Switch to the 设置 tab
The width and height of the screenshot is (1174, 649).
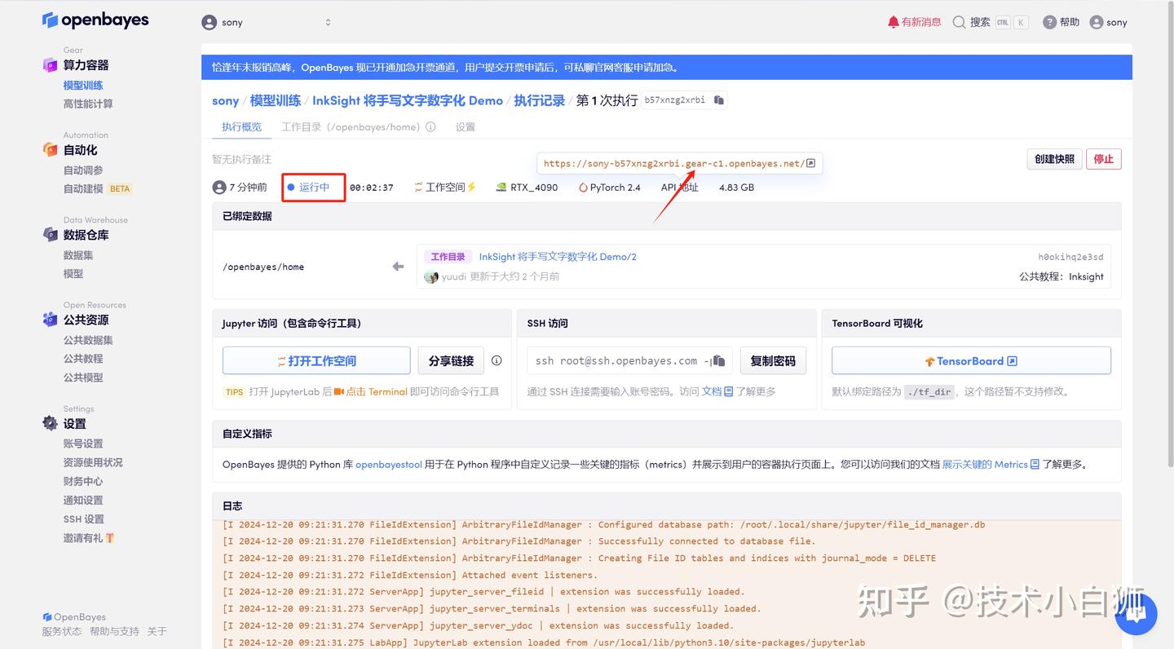(x=465, y=126)
